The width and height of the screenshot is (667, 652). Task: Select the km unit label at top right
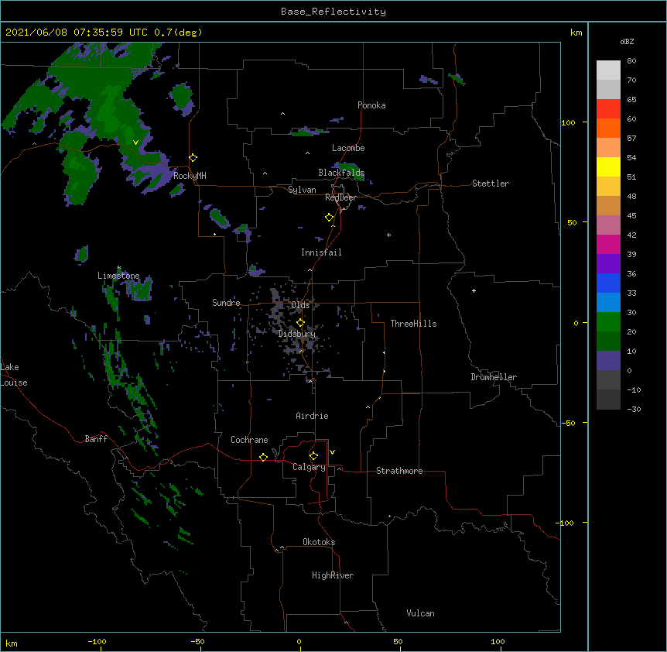(576, 33)
